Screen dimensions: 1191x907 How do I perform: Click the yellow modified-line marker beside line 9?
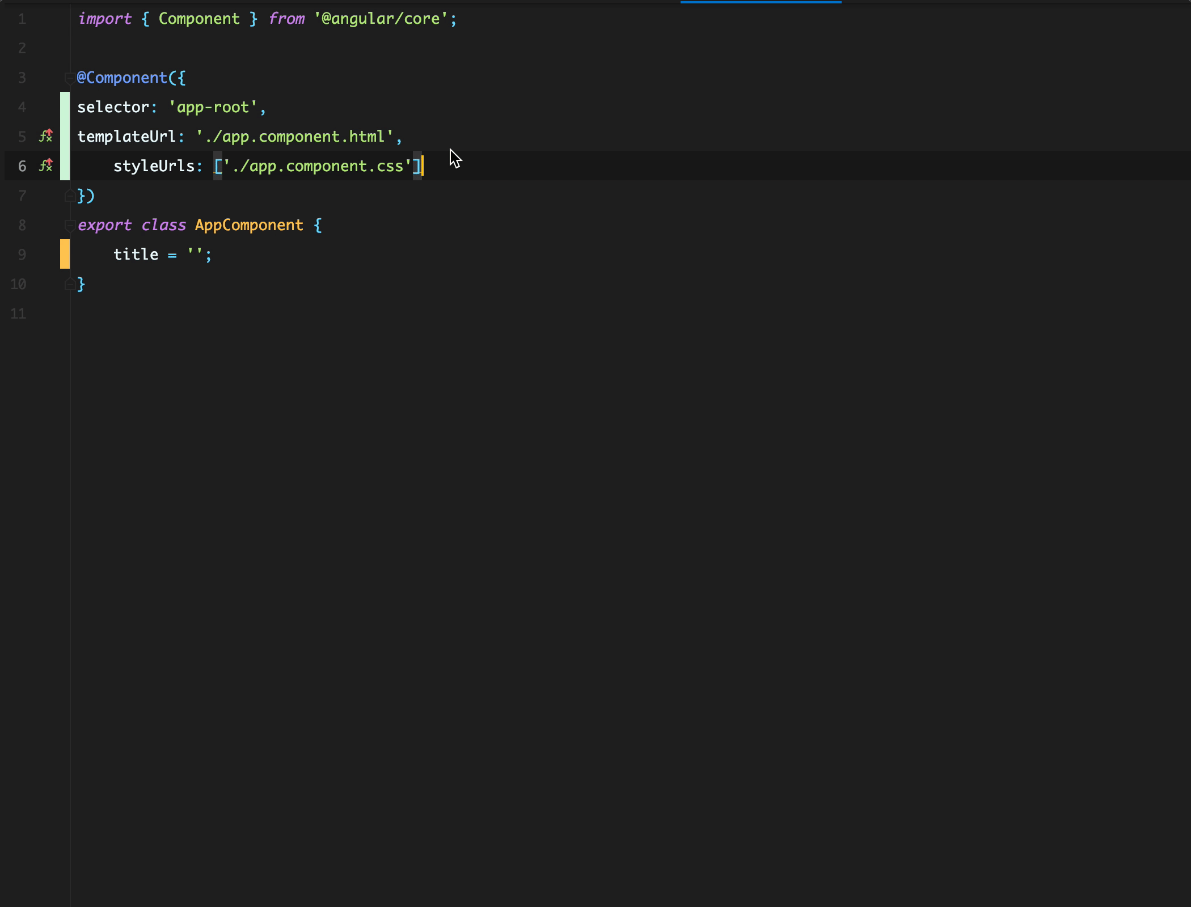pos(64,255)
